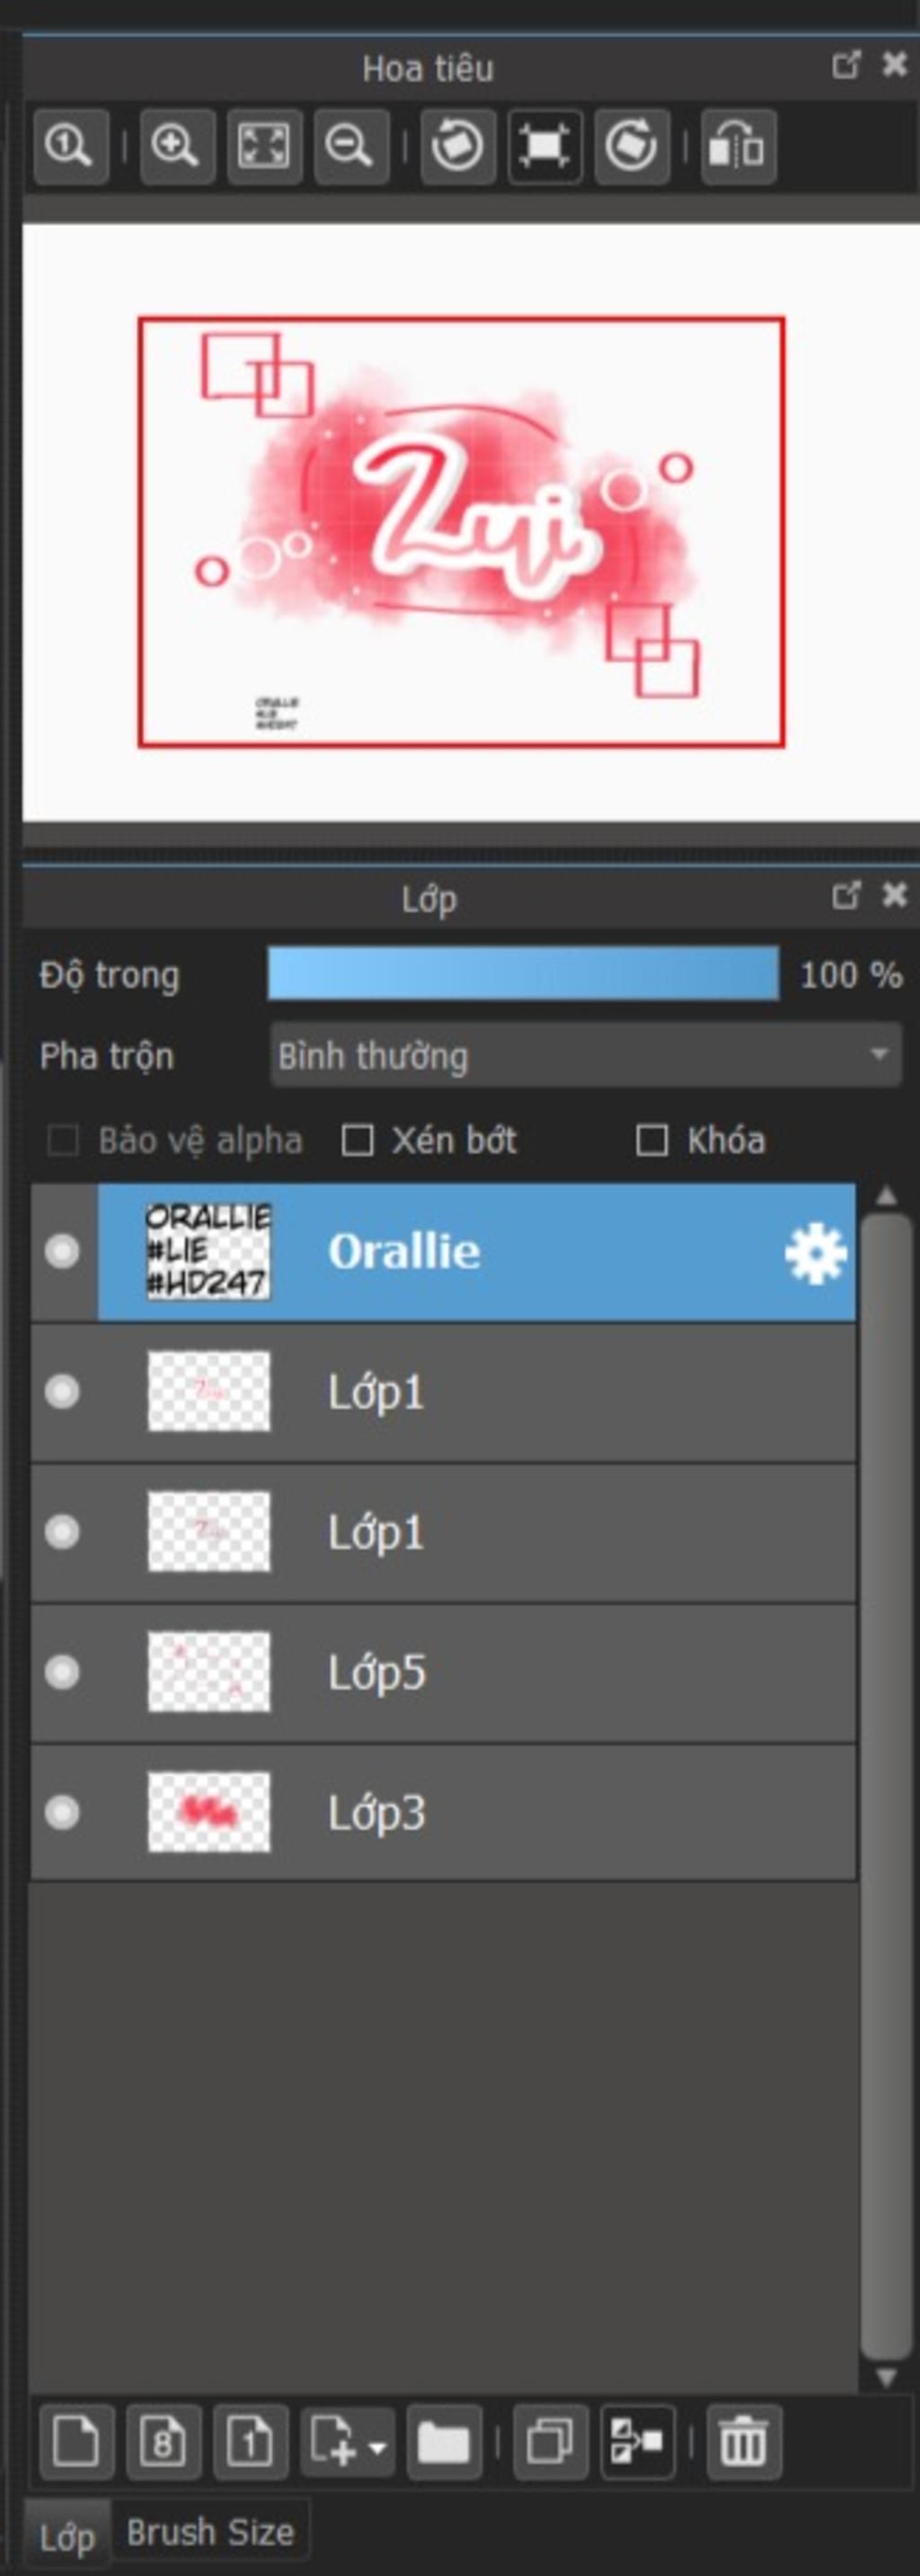
Task: Expand the add special layer dropdown arrow
Action: 377,2448
